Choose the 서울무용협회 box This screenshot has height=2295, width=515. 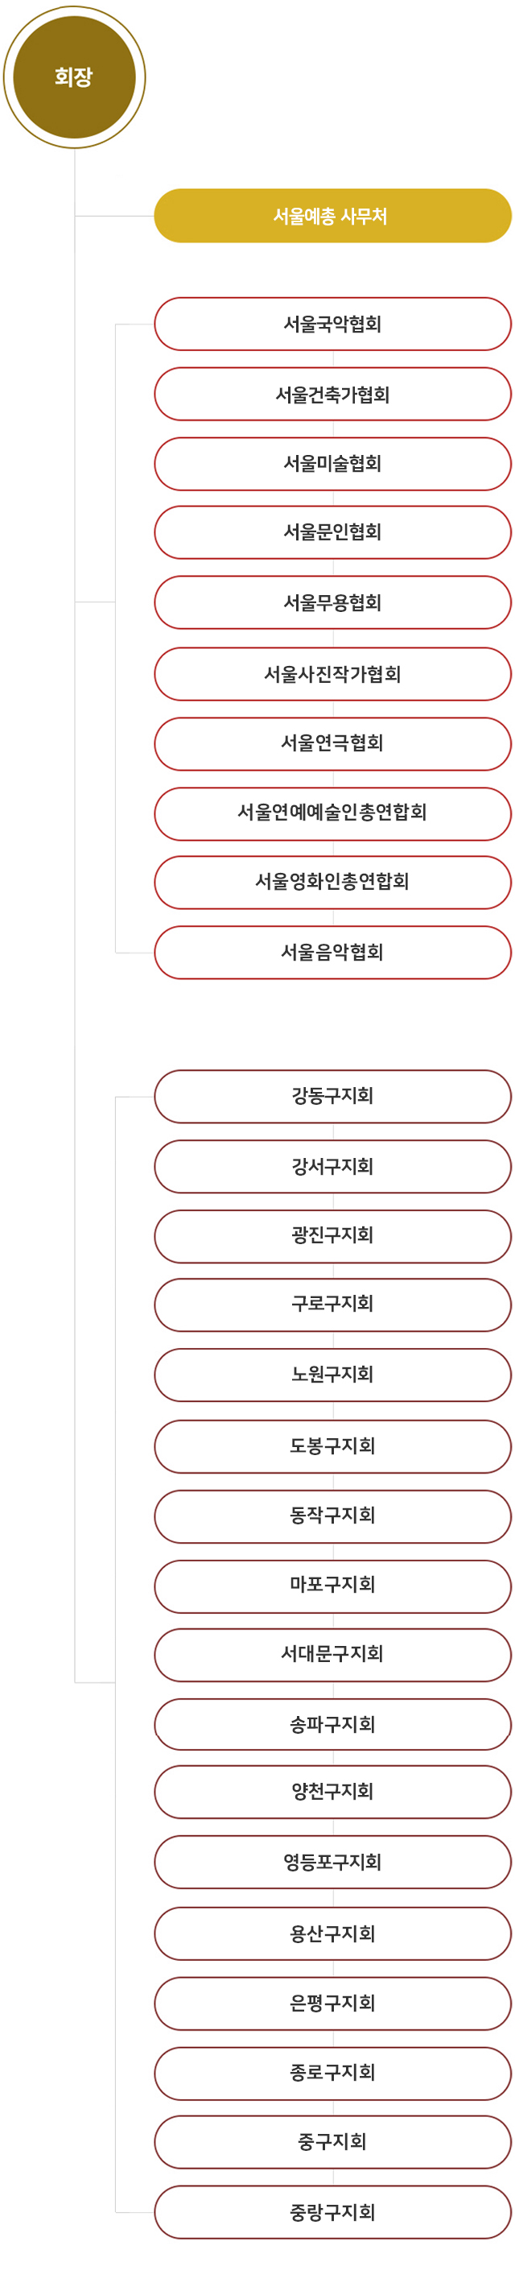coord(332,602)
